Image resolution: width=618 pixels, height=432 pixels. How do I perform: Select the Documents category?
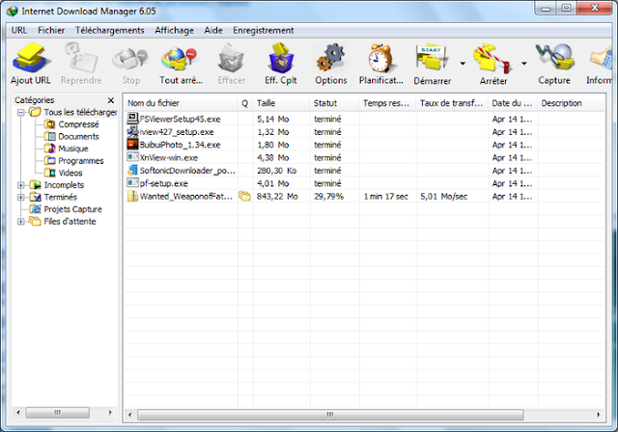(78, 137)
